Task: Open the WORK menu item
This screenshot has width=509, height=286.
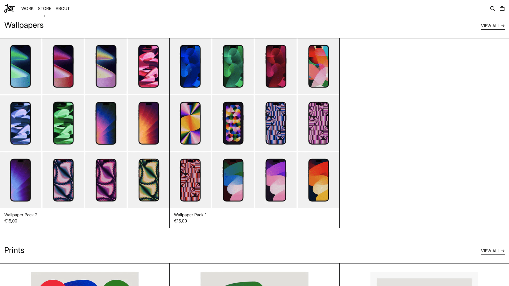Action: 27,8
